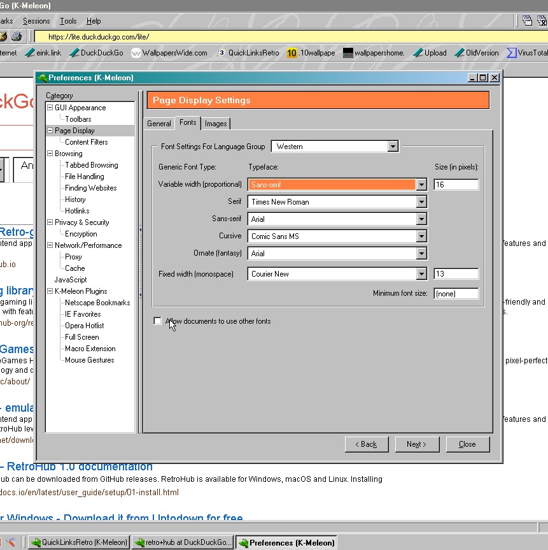Collapse the K-Meleon Plugins tree node
This screenshot has width=548, height=550.
[50, 291]
